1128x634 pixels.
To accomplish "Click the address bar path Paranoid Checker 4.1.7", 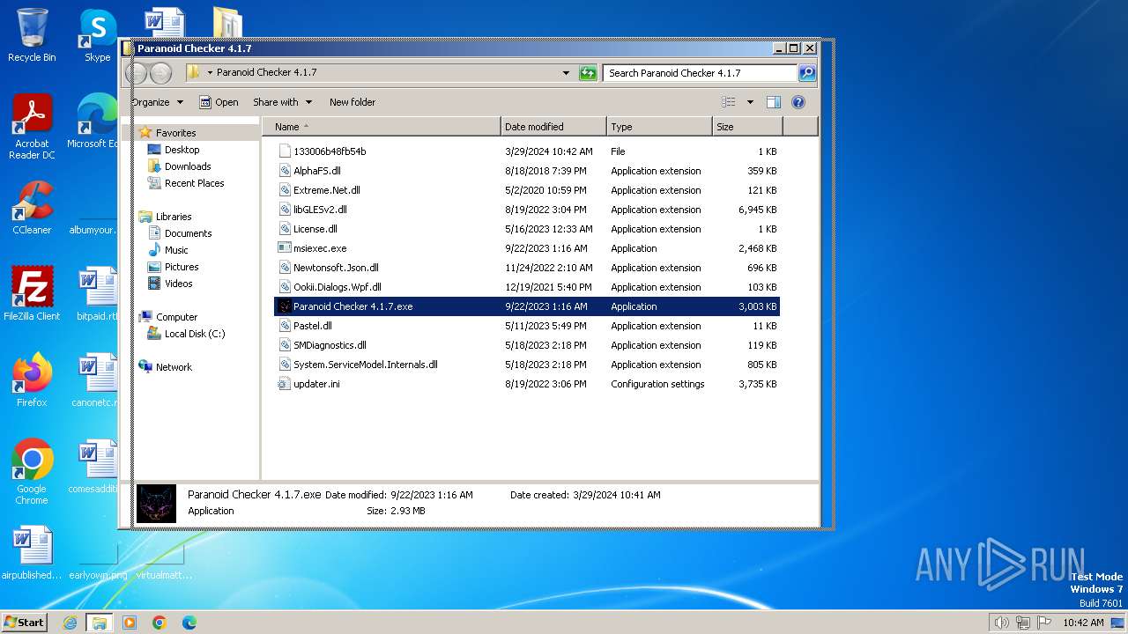I will point(266,72).
